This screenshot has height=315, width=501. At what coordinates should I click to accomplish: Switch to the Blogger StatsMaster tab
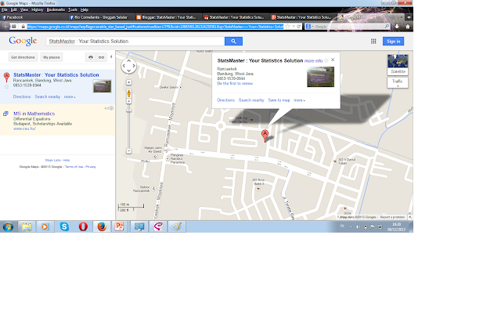coord(168,17)
